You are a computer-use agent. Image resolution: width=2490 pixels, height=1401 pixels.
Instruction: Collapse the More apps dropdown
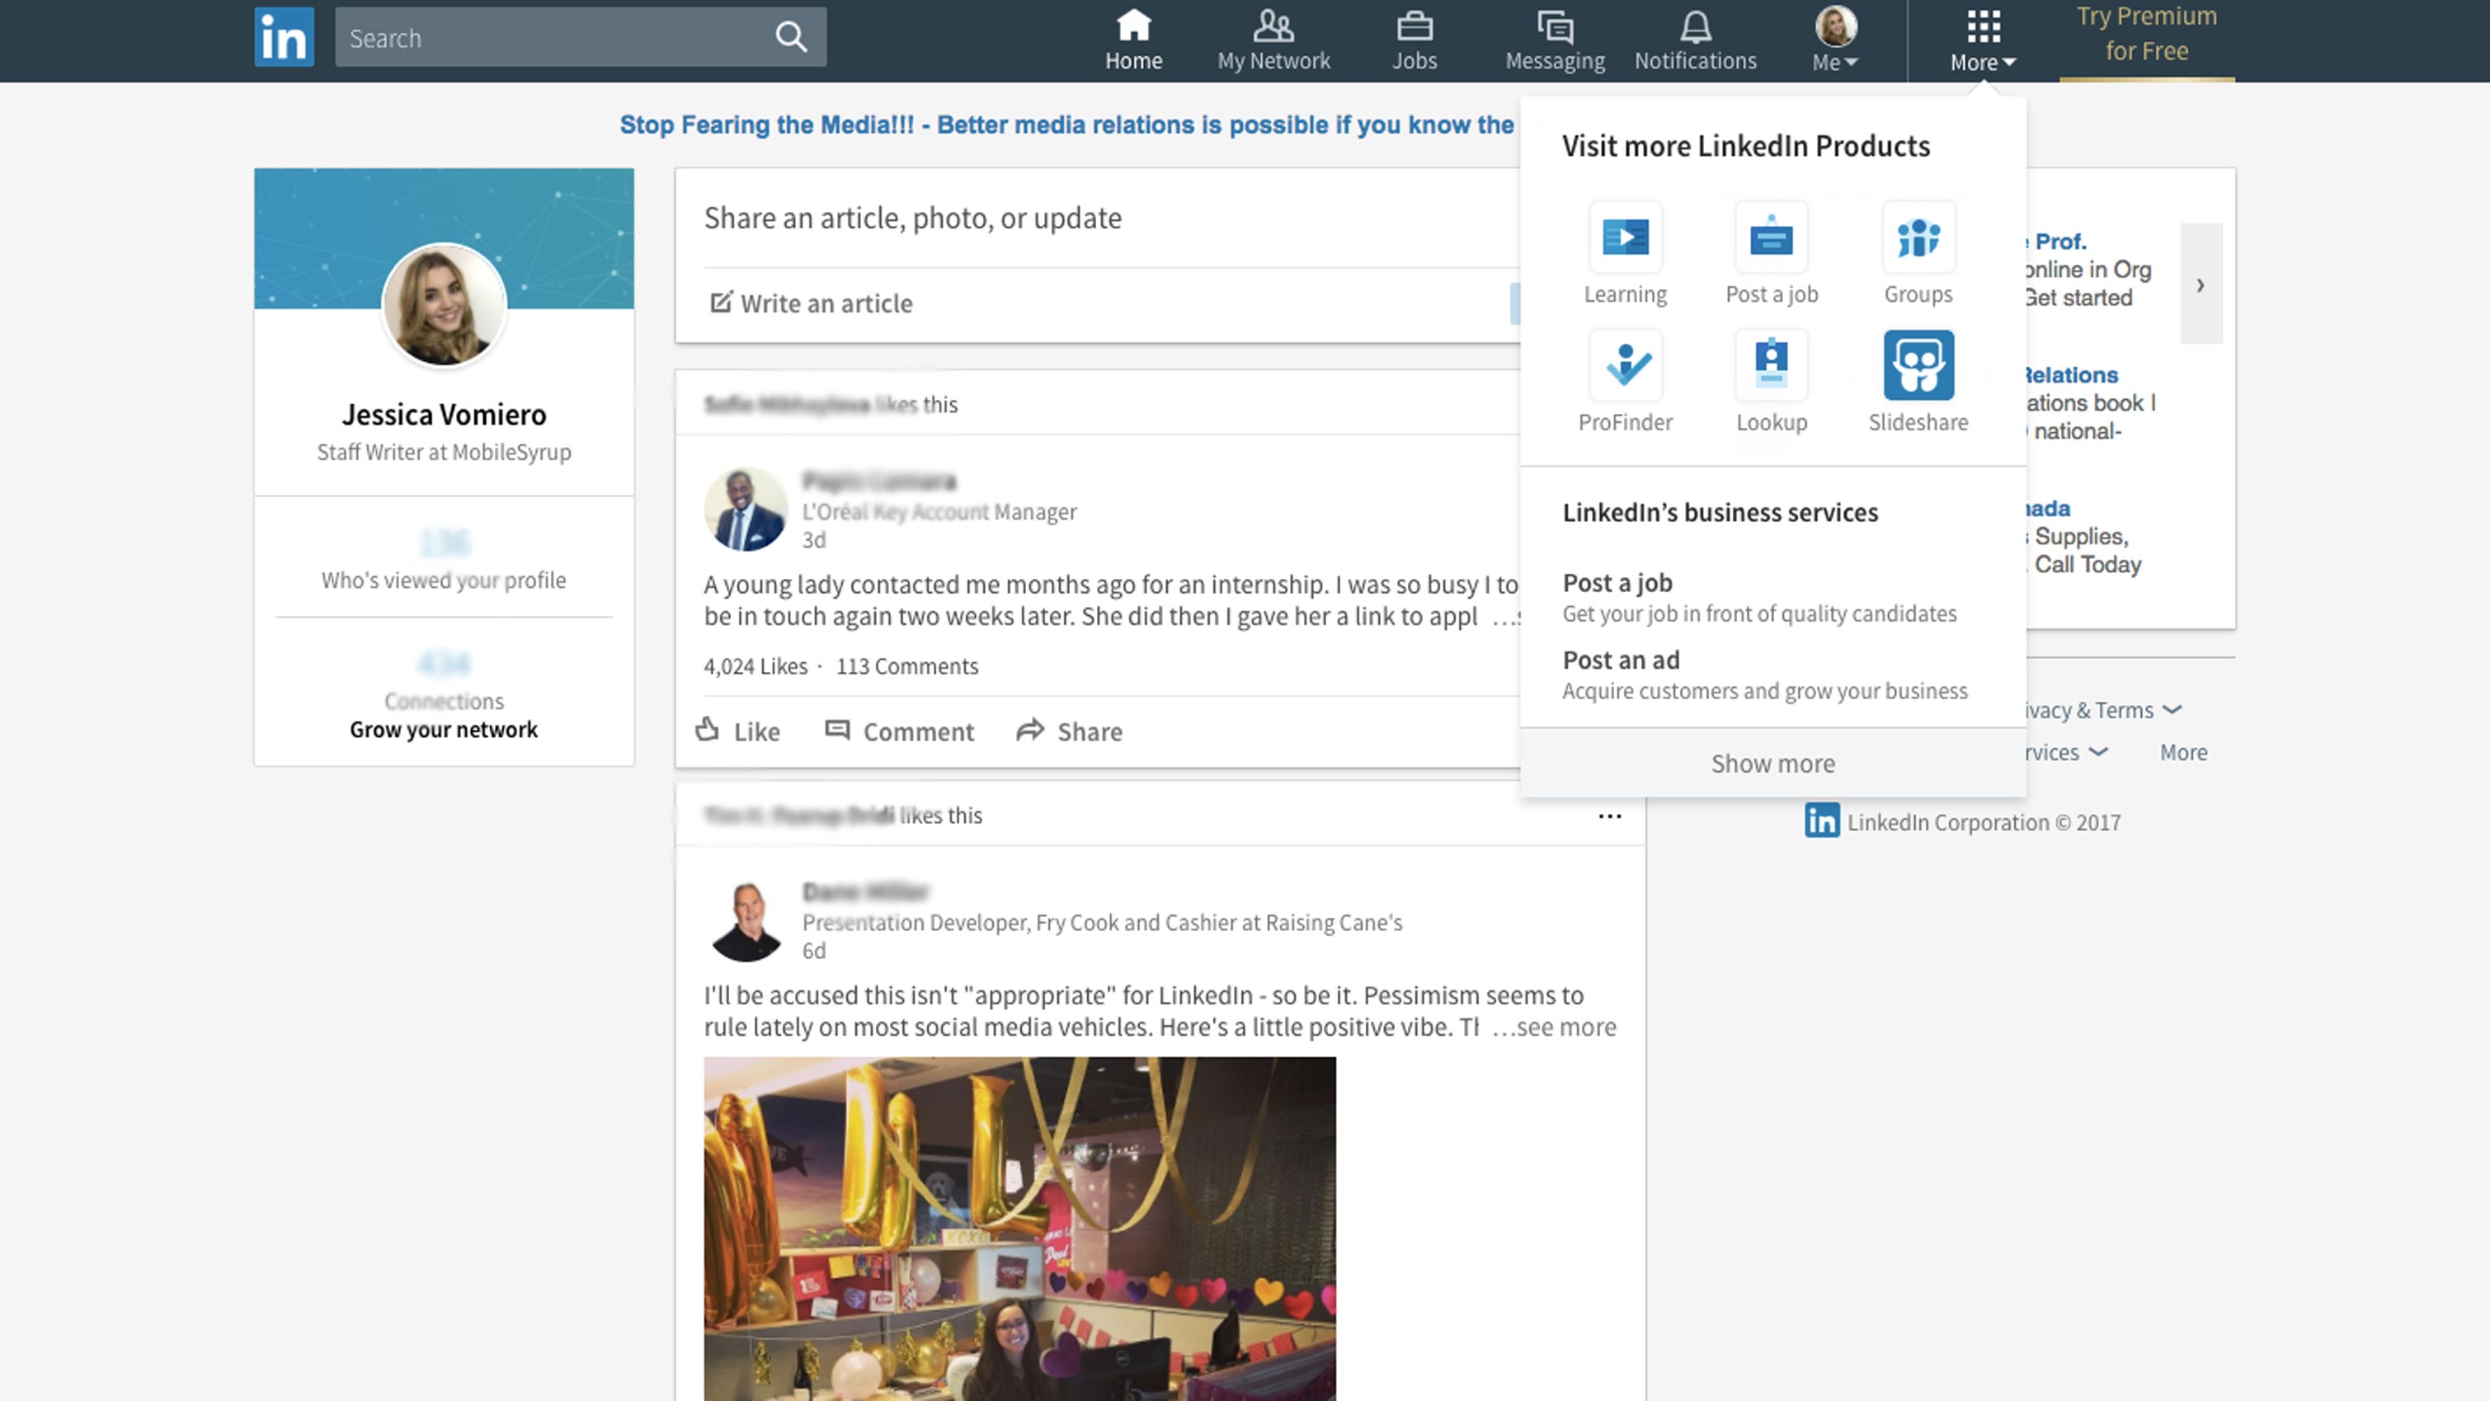(x=1983, y=40)
